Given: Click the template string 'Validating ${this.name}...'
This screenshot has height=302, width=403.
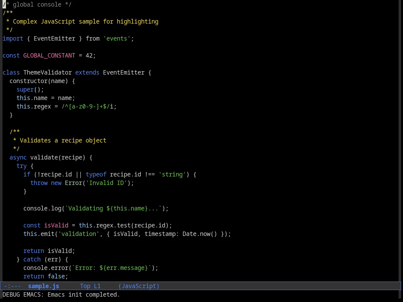Looking at the screenshot, I should [x=113, y=208].
